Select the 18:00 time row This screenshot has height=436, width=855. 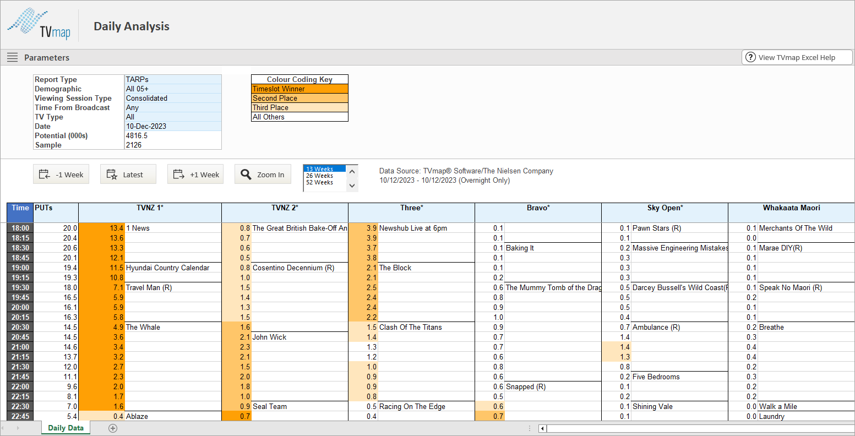coord(20,228)
